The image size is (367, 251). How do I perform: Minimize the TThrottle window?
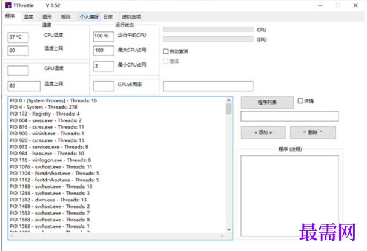pos(320,5)
